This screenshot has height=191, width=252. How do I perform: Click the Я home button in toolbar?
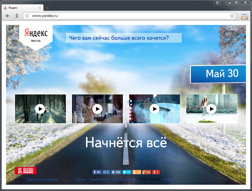(x=17, y=16)
